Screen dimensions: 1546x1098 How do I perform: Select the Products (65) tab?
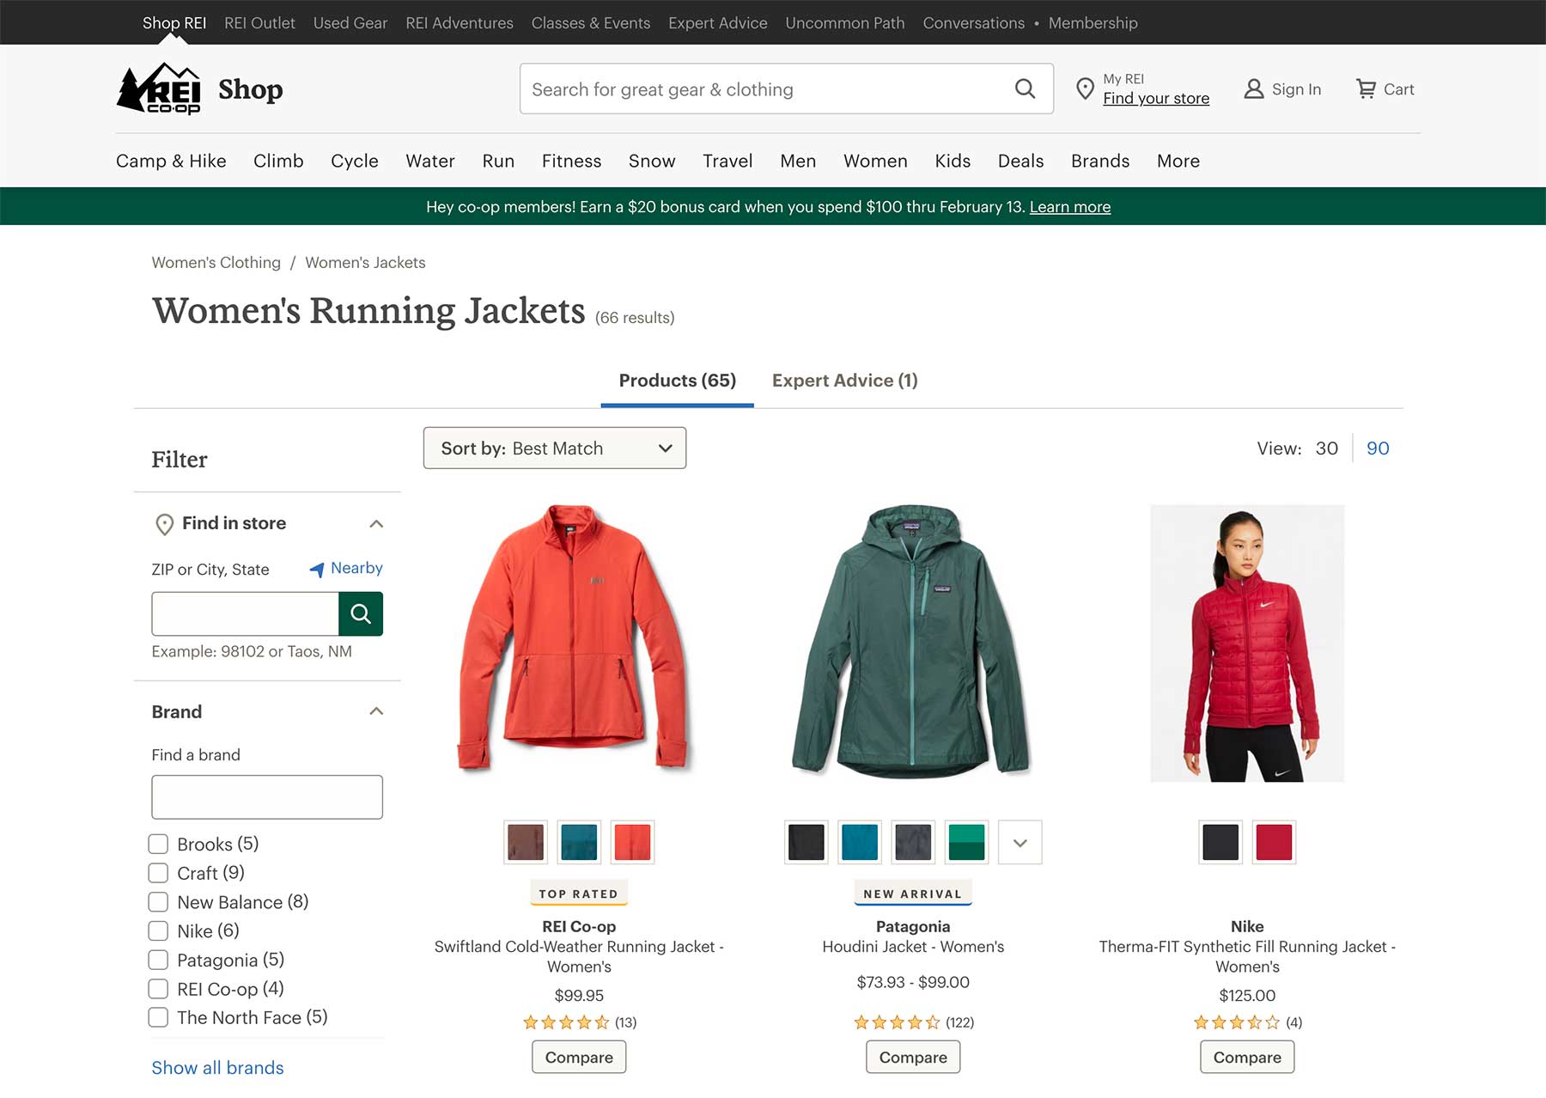tap(678, 381)
